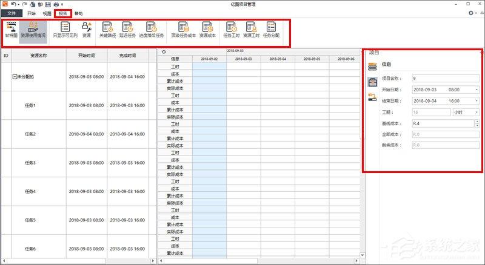This screenshot has height=265, width=485.
Task: Generate the 关键路径 critical path report
Action: [108, 30]
